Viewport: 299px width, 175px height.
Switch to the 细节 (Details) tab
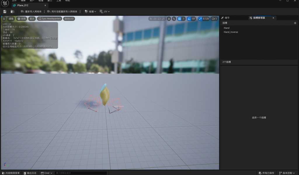[x=227, y=18]
